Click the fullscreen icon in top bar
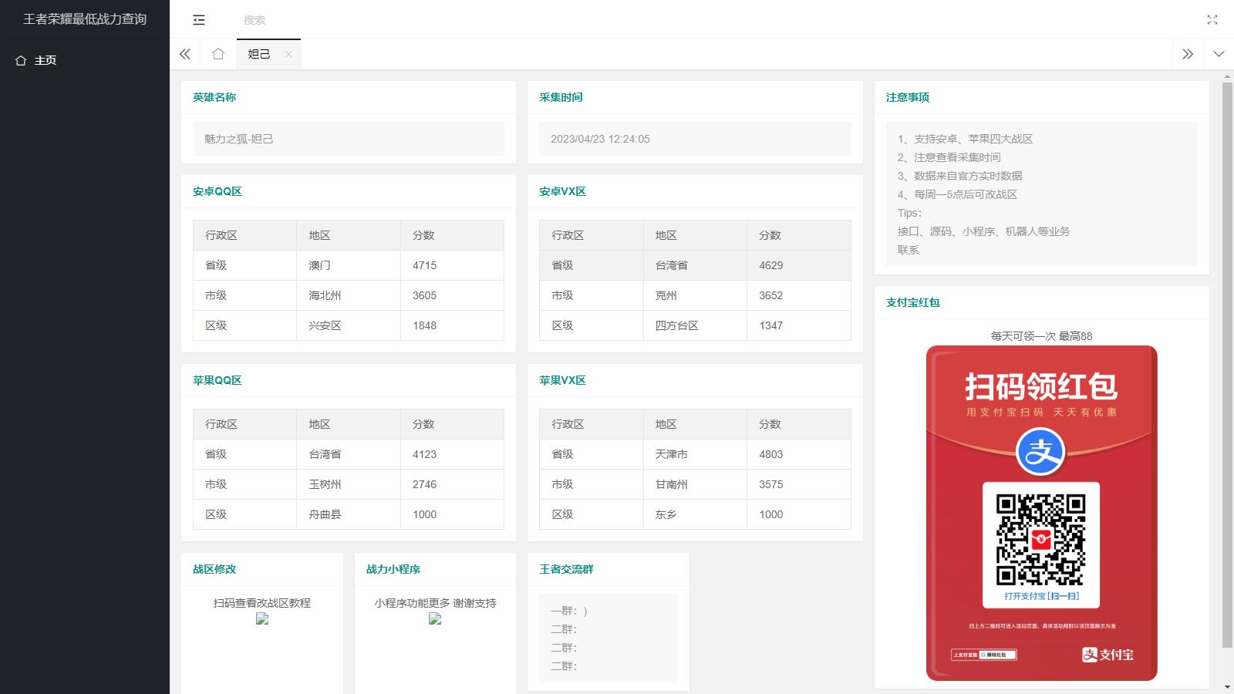1234x694 pixels. (1212, 19)
